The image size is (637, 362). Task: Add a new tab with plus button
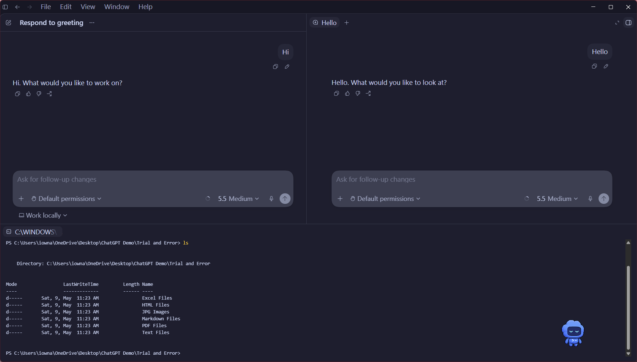coord(347,23)
